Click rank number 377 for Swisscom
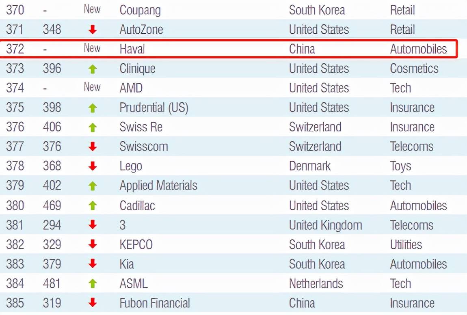This screenshot has height=315, width=467. tap(15, 147)
